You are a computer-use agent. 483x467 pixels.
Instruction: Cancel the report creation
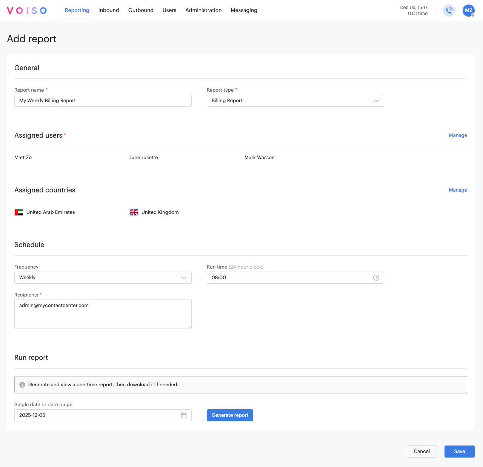[x=421, y=451]
